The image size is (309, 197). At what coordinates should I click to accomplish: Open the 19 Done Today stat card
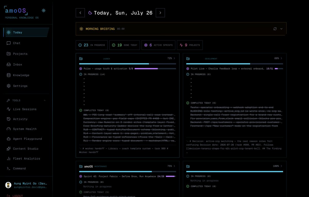125,45
